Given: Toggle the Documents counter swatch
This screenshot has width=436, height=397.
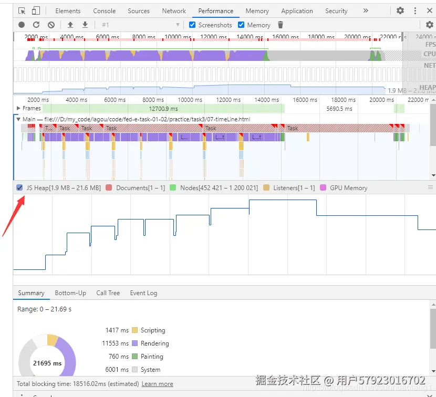Looking at the screenshot, I should pos(109,187).
